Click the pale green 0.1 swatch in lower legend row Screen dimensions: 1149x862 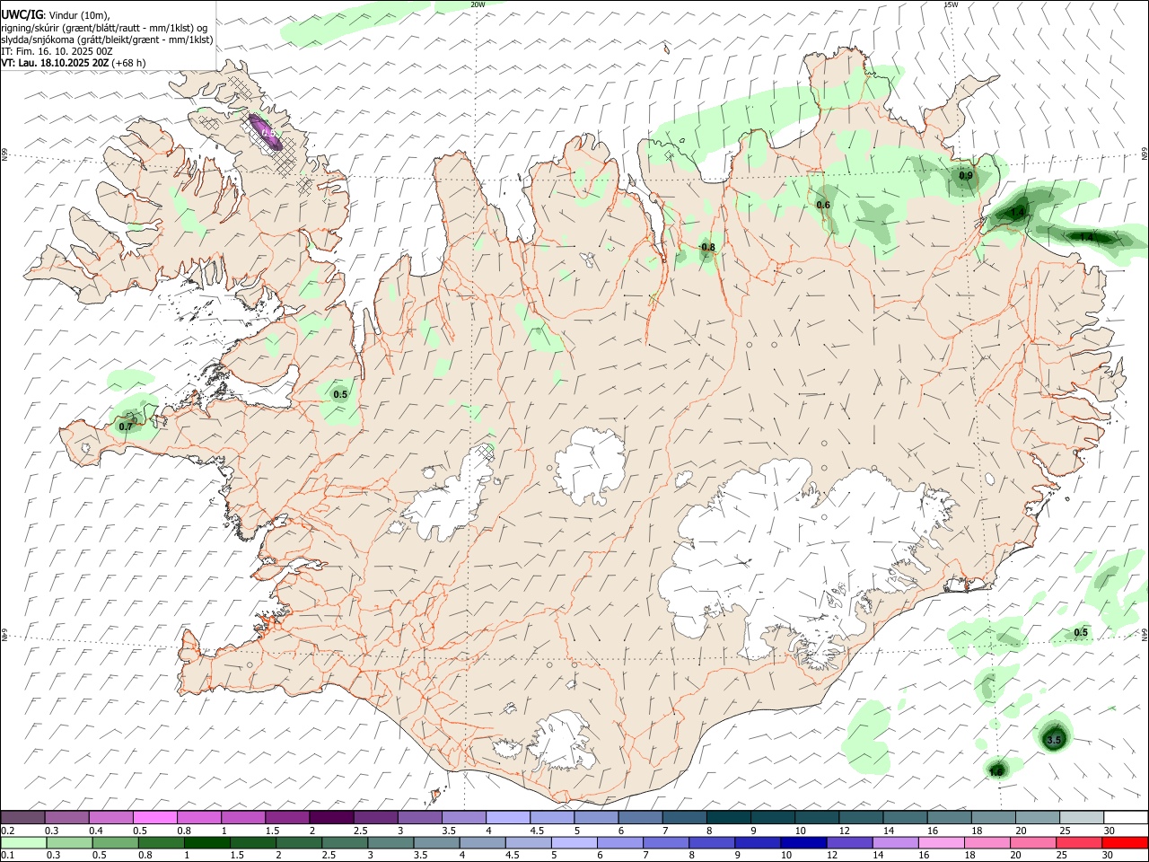coord(23,842)
